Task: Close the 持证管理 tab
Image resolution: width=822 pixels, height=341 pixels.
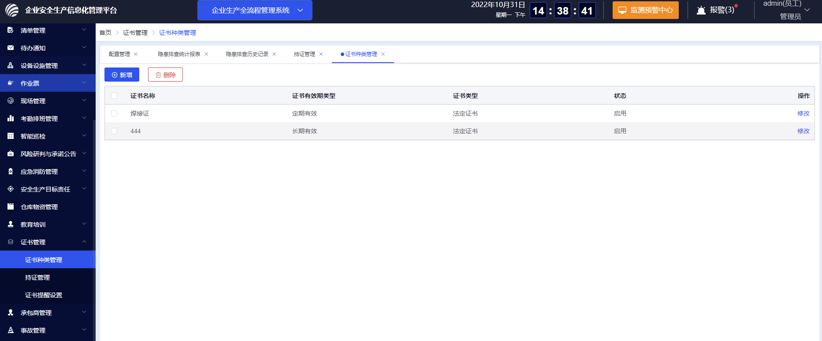Action: pos(321,54)
